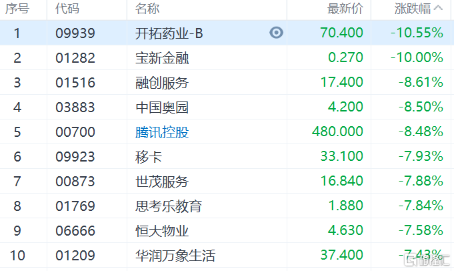Open 思考乐教育 stock entry
Screen dimensions: 454x271
coord(169,206)
